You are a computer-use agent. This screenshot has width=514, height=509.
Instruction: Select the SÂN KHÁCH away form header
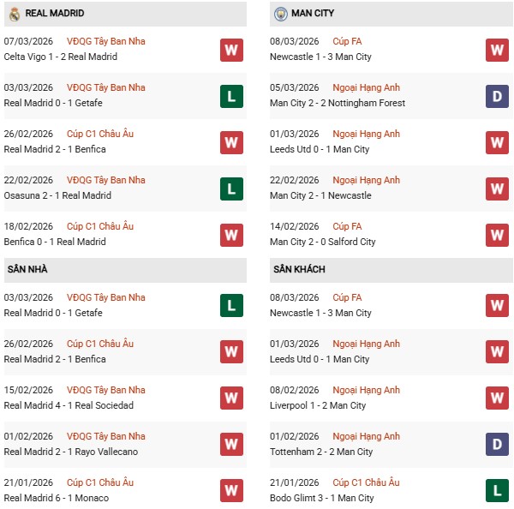pyautogui.click(x=299, y=269)
